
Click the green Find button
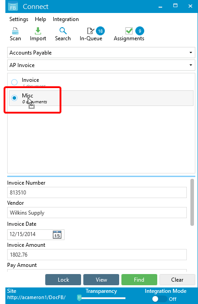tap(139, 279)
